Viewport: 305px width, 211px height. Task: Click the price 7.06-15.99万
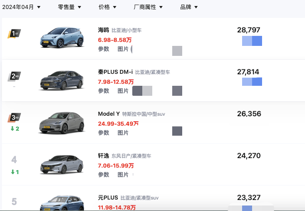pyautogui.click(x=116, y=166)
